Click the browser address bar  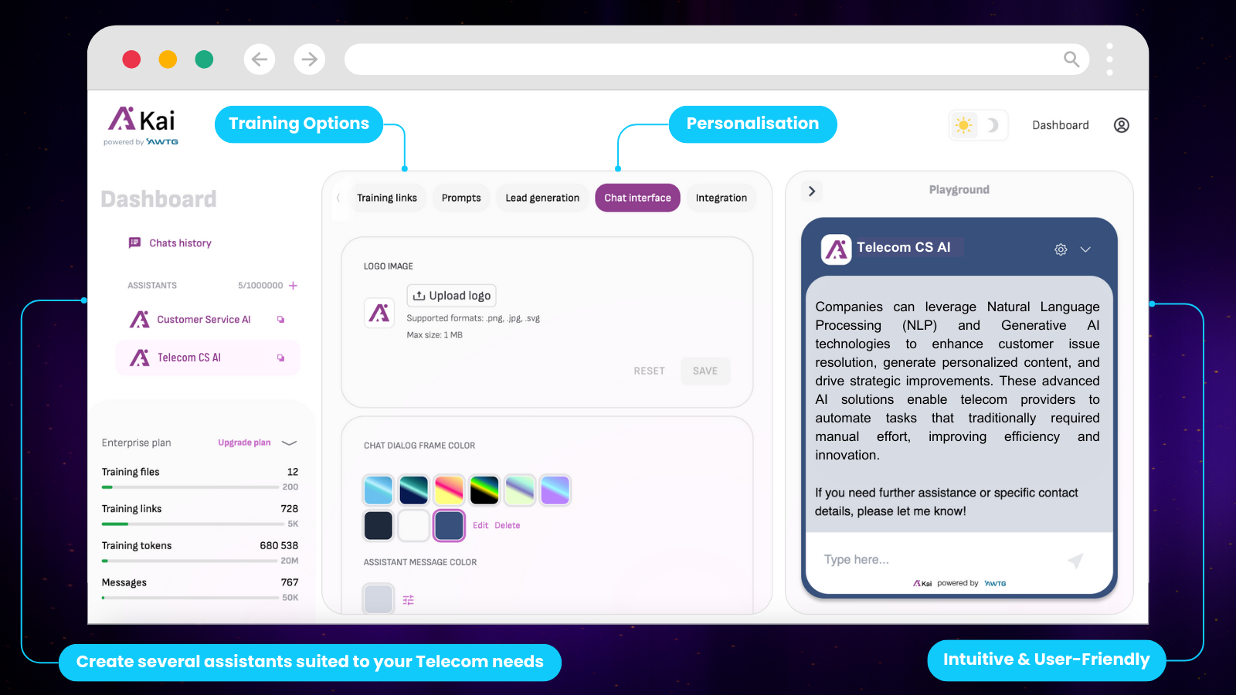coord(716,59)
